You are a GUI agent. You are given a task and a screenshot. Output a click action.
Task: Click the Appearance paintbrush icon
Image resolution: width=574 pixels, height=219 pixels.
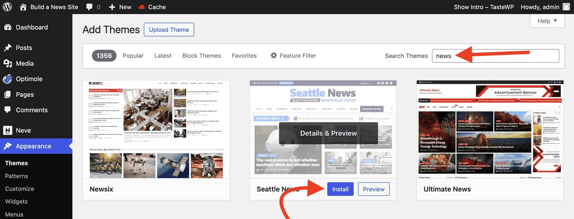[8, 146]
